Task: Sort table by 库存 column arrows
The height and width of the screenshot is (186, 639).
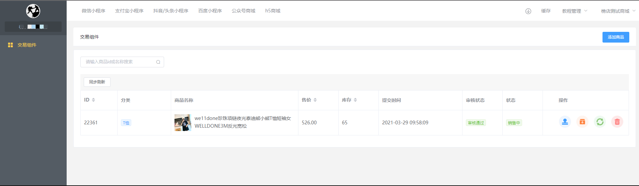Action: 355,100
